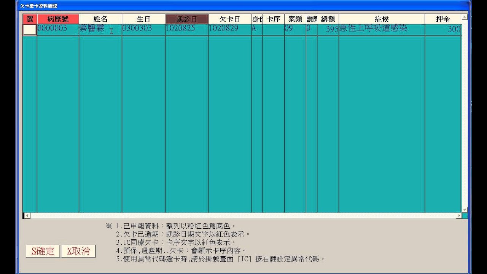487x274 pixels.
Task: Click the table's vertical scrollbar down arrow
Action: (464, 209)
